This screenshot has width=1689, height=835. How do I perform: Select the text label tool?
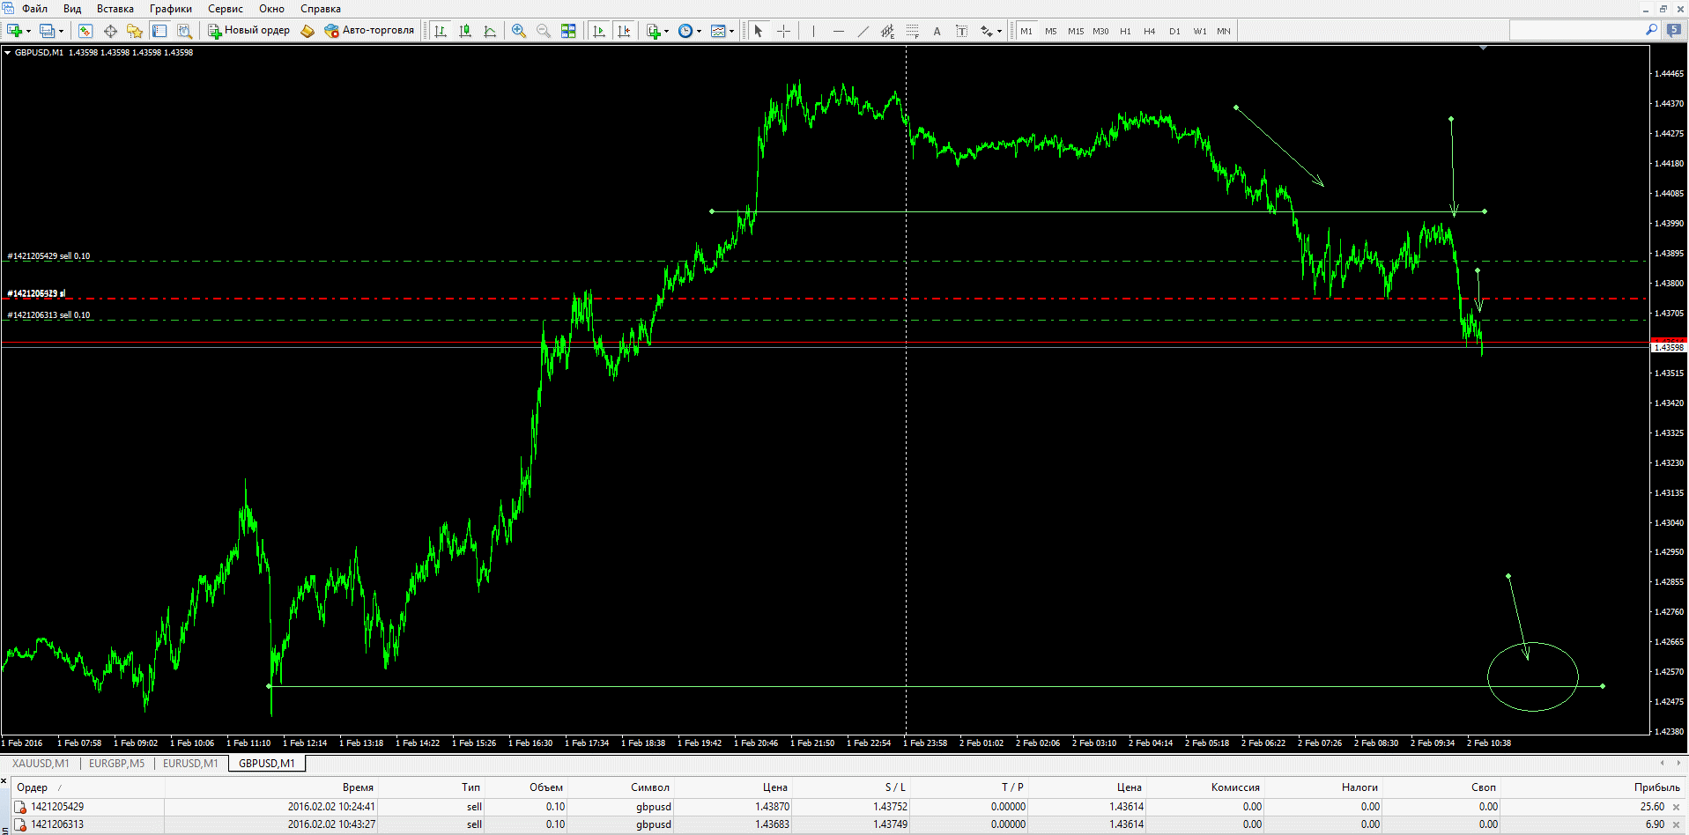961,31
